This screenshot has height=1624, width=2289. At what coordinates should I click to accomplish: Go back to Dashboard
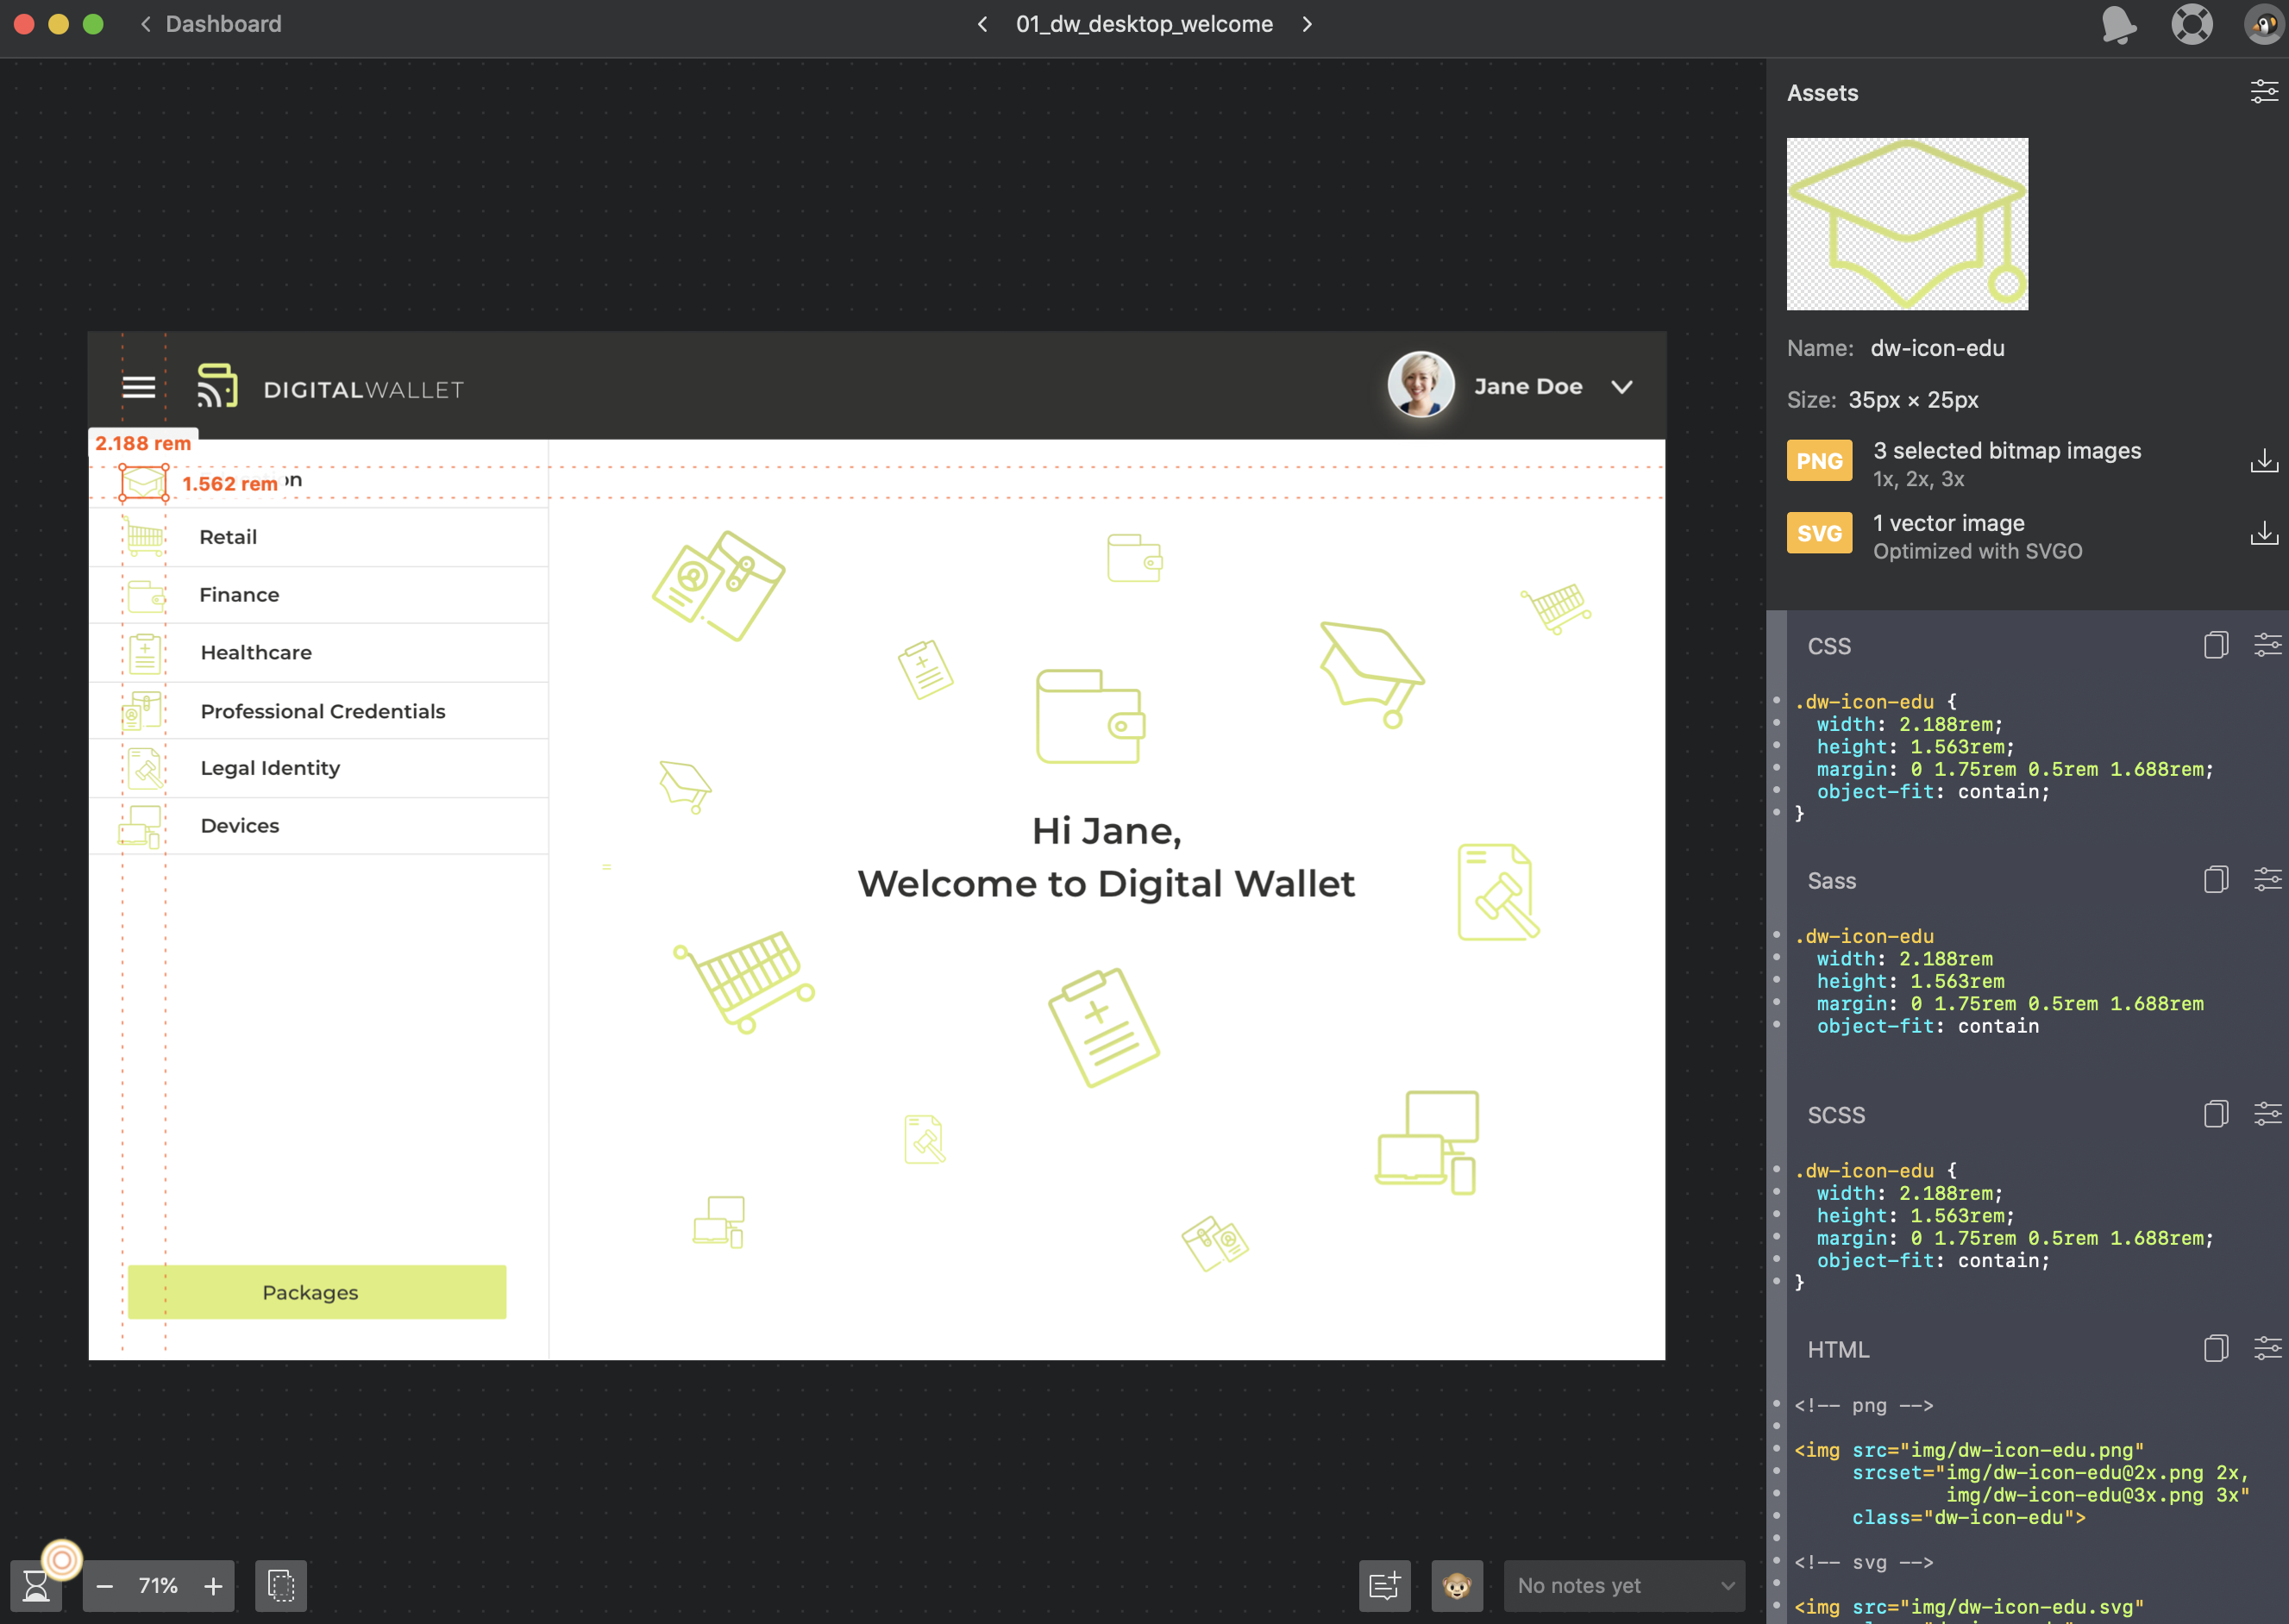(x=211, y=24)
